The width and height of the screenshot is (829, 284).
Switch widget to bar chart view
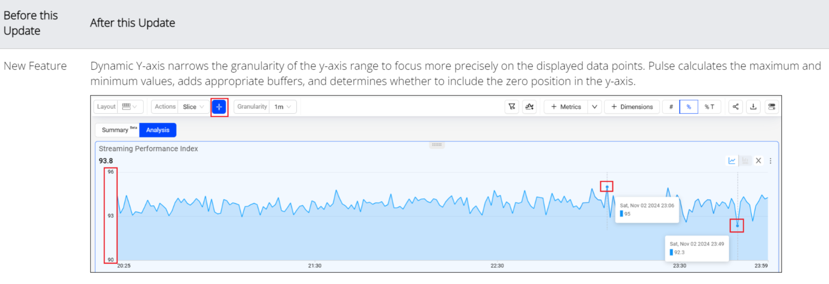tap(745, 161)
